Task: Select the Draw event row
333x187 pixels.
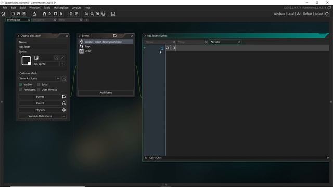Action: (x=106, y=51)
